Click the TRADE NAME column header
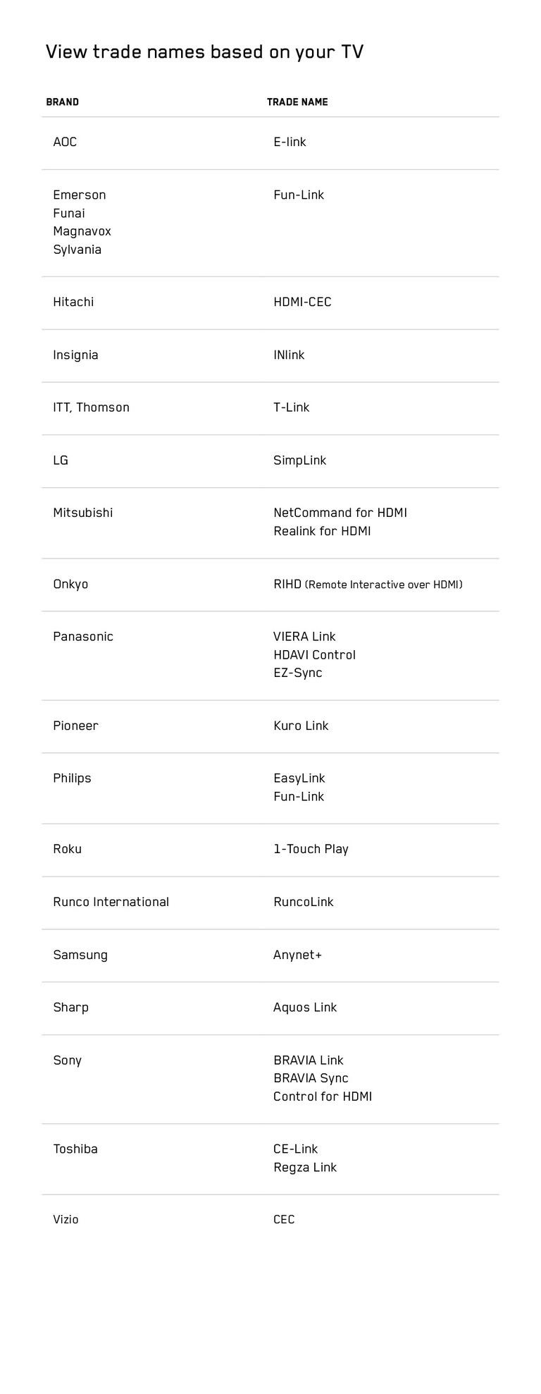Viewport: 541px width, 1394px height. (297, 102)
